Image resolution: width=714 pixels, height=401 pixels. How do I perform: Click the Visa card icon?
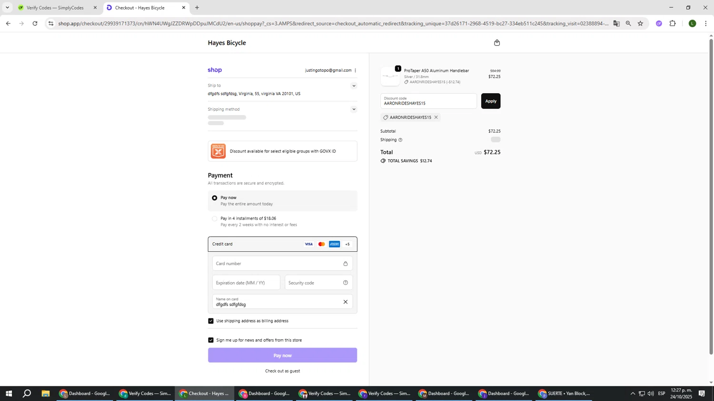(308, 244)
